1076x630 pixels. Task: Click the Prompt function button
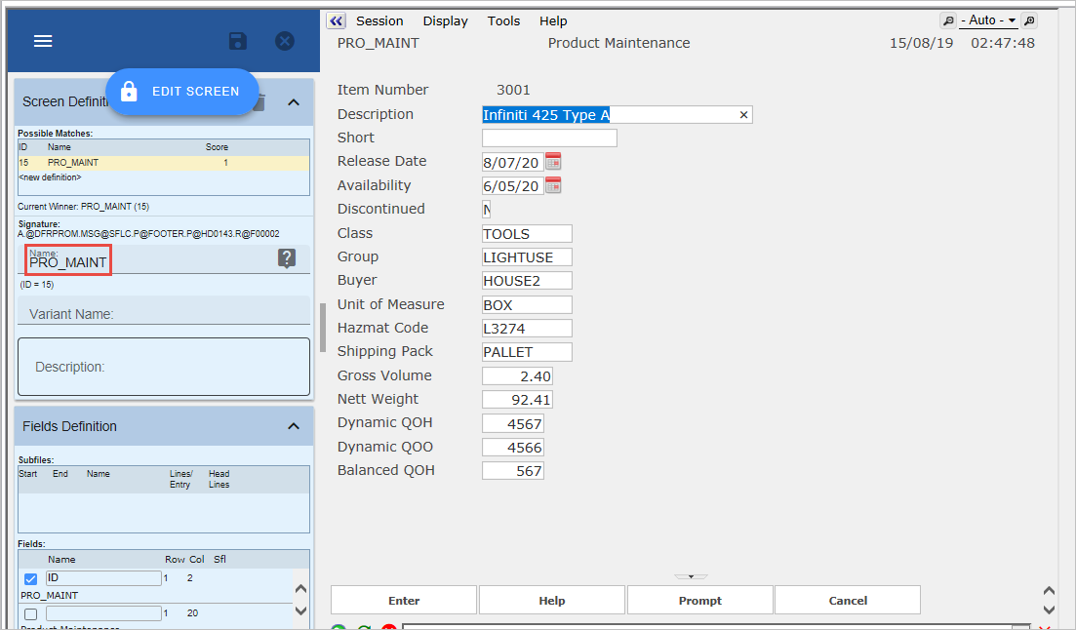[700, 601]
